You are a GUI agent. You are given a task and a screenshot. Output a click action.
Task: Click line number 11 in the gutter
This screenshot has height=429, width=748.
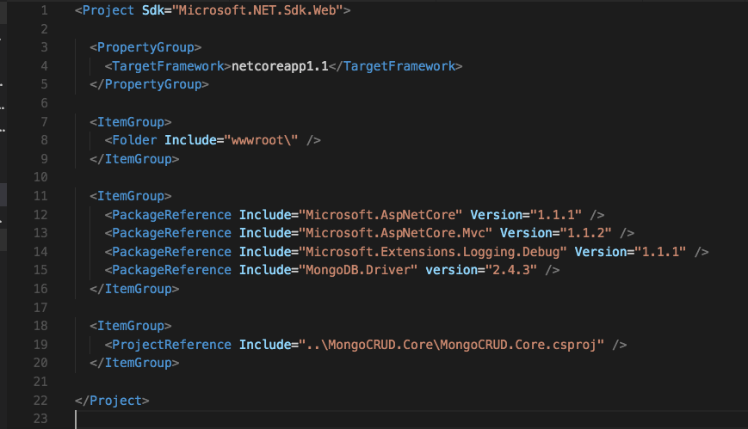coord(40,196)
